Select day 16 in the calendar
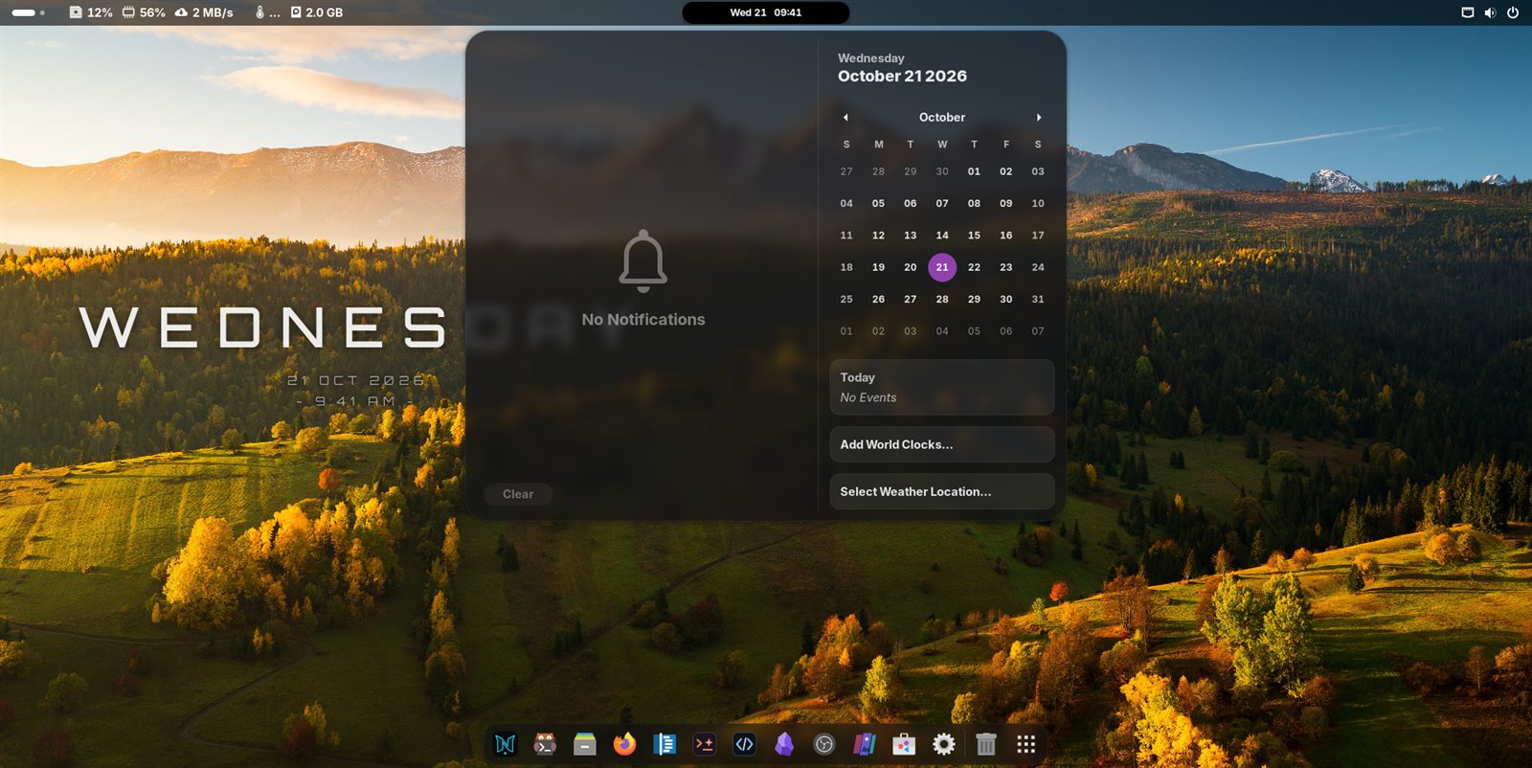The image size is (1532, 768). [1006, 235]
